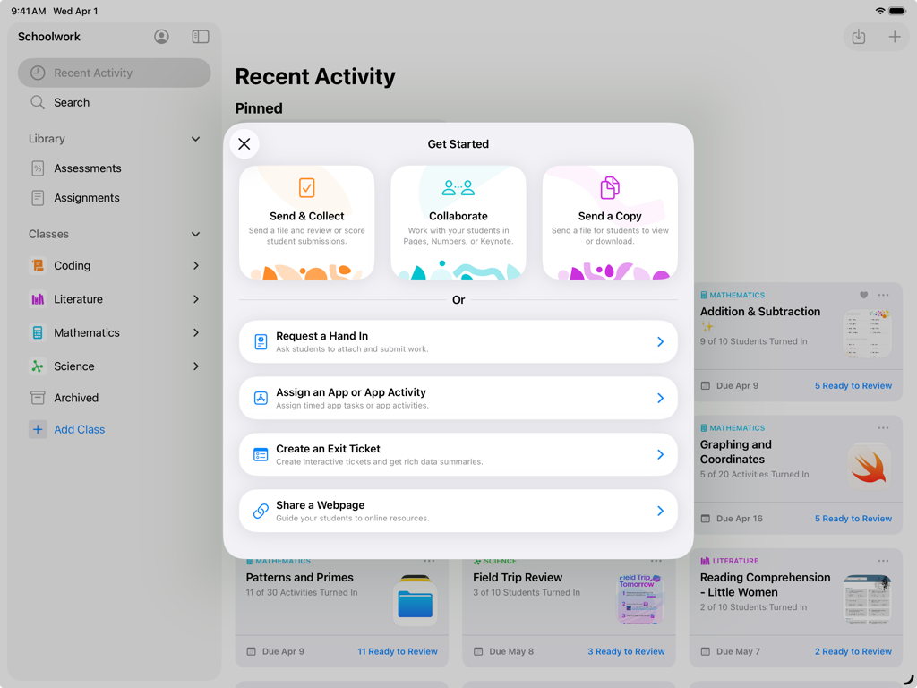Select the Send & Collect option
The image size is (917, 688).
coord(306,221)
